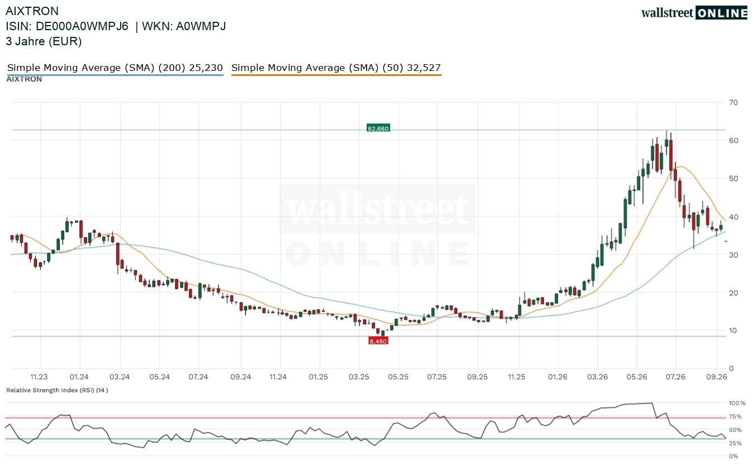Click the 07.26 date axis label
Viewport: 754px width, 471px height.
[x=675, y=377]
